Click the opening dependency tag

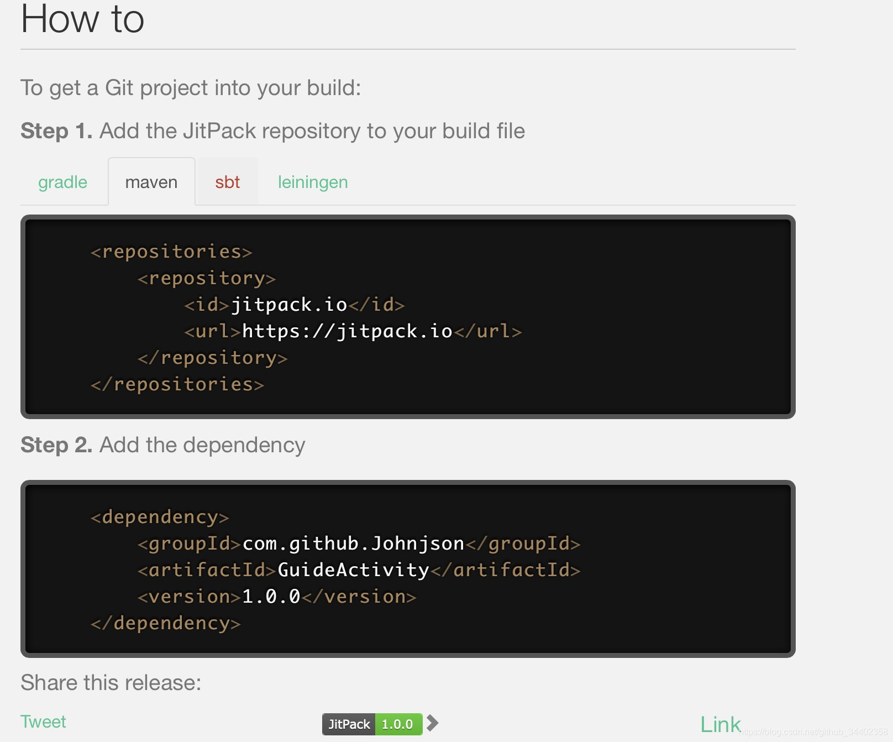[160, 517]
